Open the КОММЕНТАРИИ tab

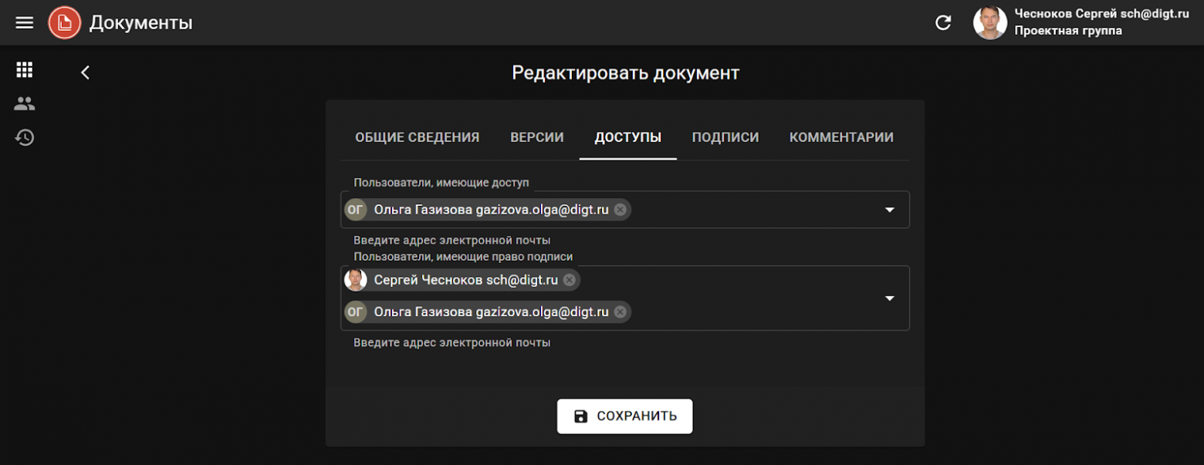point(841,136)
